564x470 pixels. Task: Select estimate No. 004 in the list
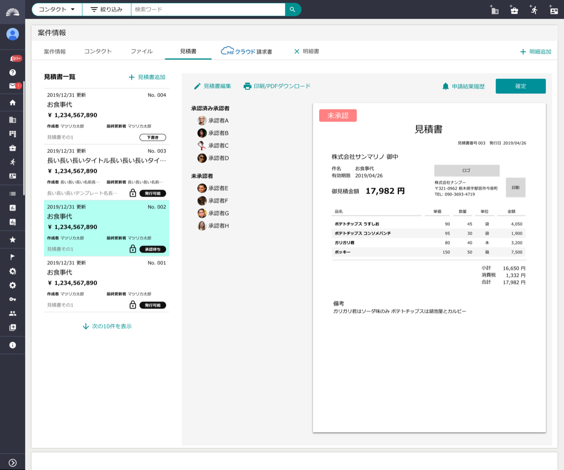click(x=106, y=116)
